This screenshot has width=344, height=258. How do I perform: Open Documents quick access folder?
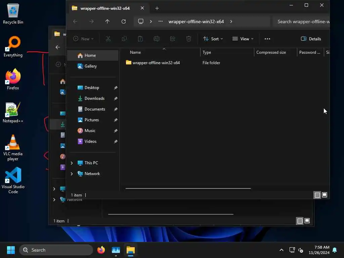93,109
